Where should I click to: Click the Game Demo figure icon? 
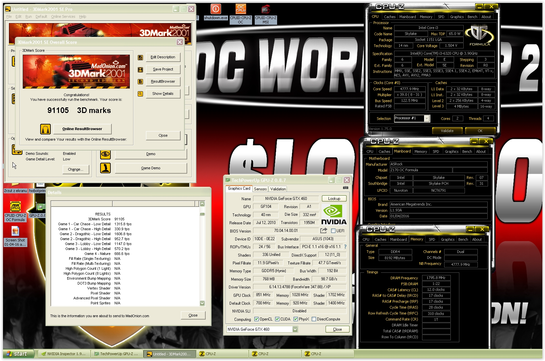[105, 168]
